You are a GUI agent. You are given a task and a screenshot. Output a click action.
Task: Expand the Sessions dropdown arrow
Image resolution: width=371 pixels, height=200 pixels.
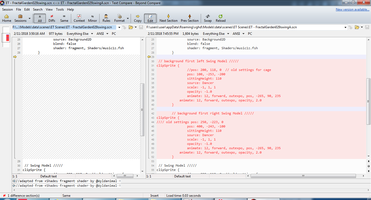[x=29, y=19]
